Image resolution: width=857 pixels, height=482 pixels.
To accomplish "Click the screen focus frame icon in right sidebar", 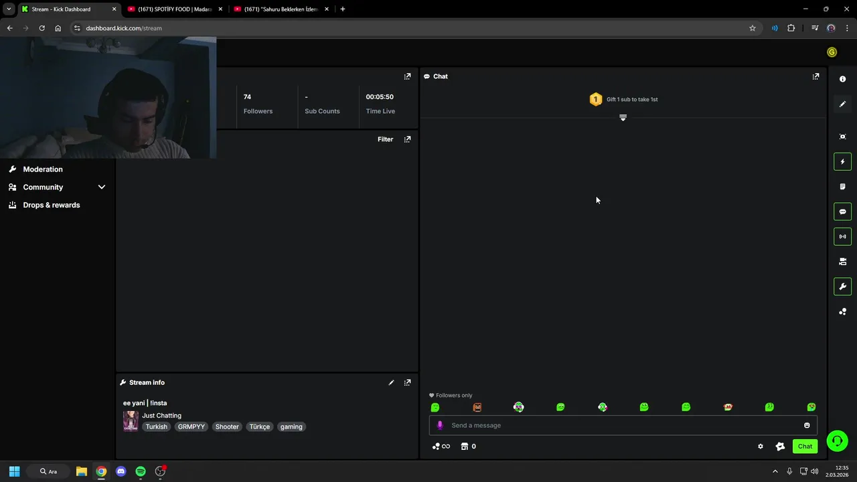I will click(x=842, y=137).
